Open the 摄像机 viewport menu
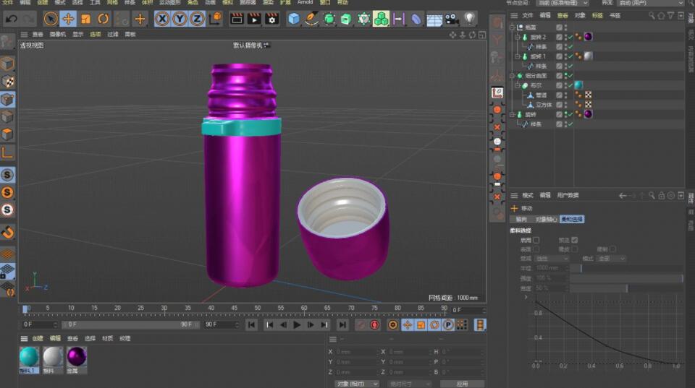The width and height of the screenshot is (695, 388). click(58, 35)
